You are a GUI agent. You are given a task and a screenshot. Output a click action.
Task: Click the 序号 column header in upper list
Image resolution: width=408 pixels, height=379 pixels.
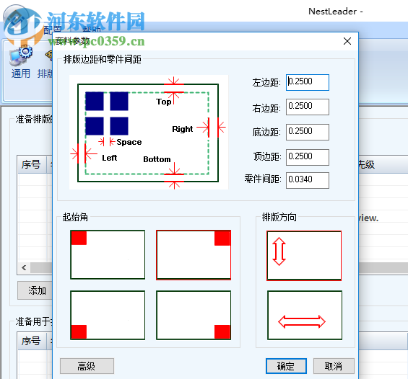coord(32,164)
